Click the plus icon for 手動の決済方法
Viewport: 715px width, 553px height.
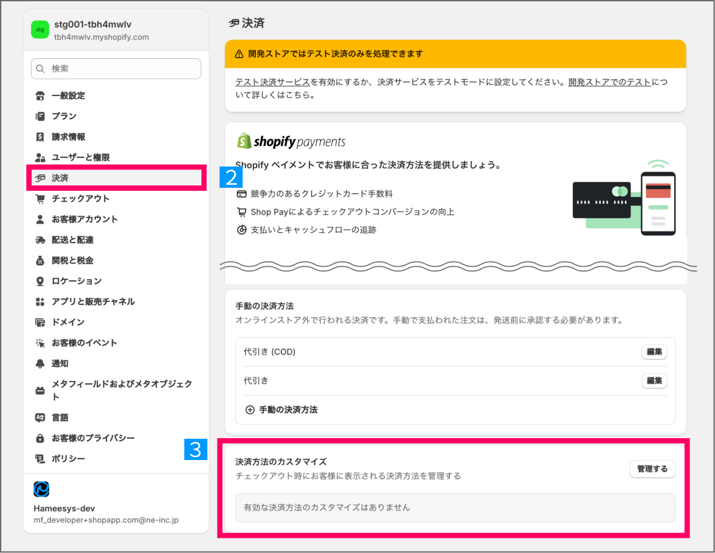click(249, 410)
